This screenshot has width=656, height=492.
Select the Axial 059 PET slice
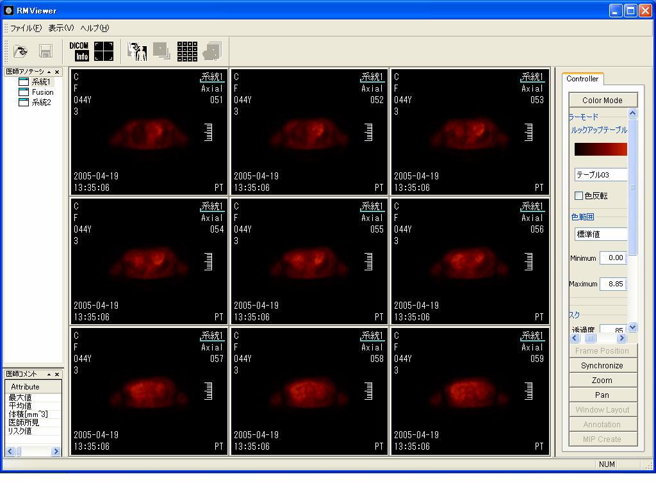coord(470,391)
